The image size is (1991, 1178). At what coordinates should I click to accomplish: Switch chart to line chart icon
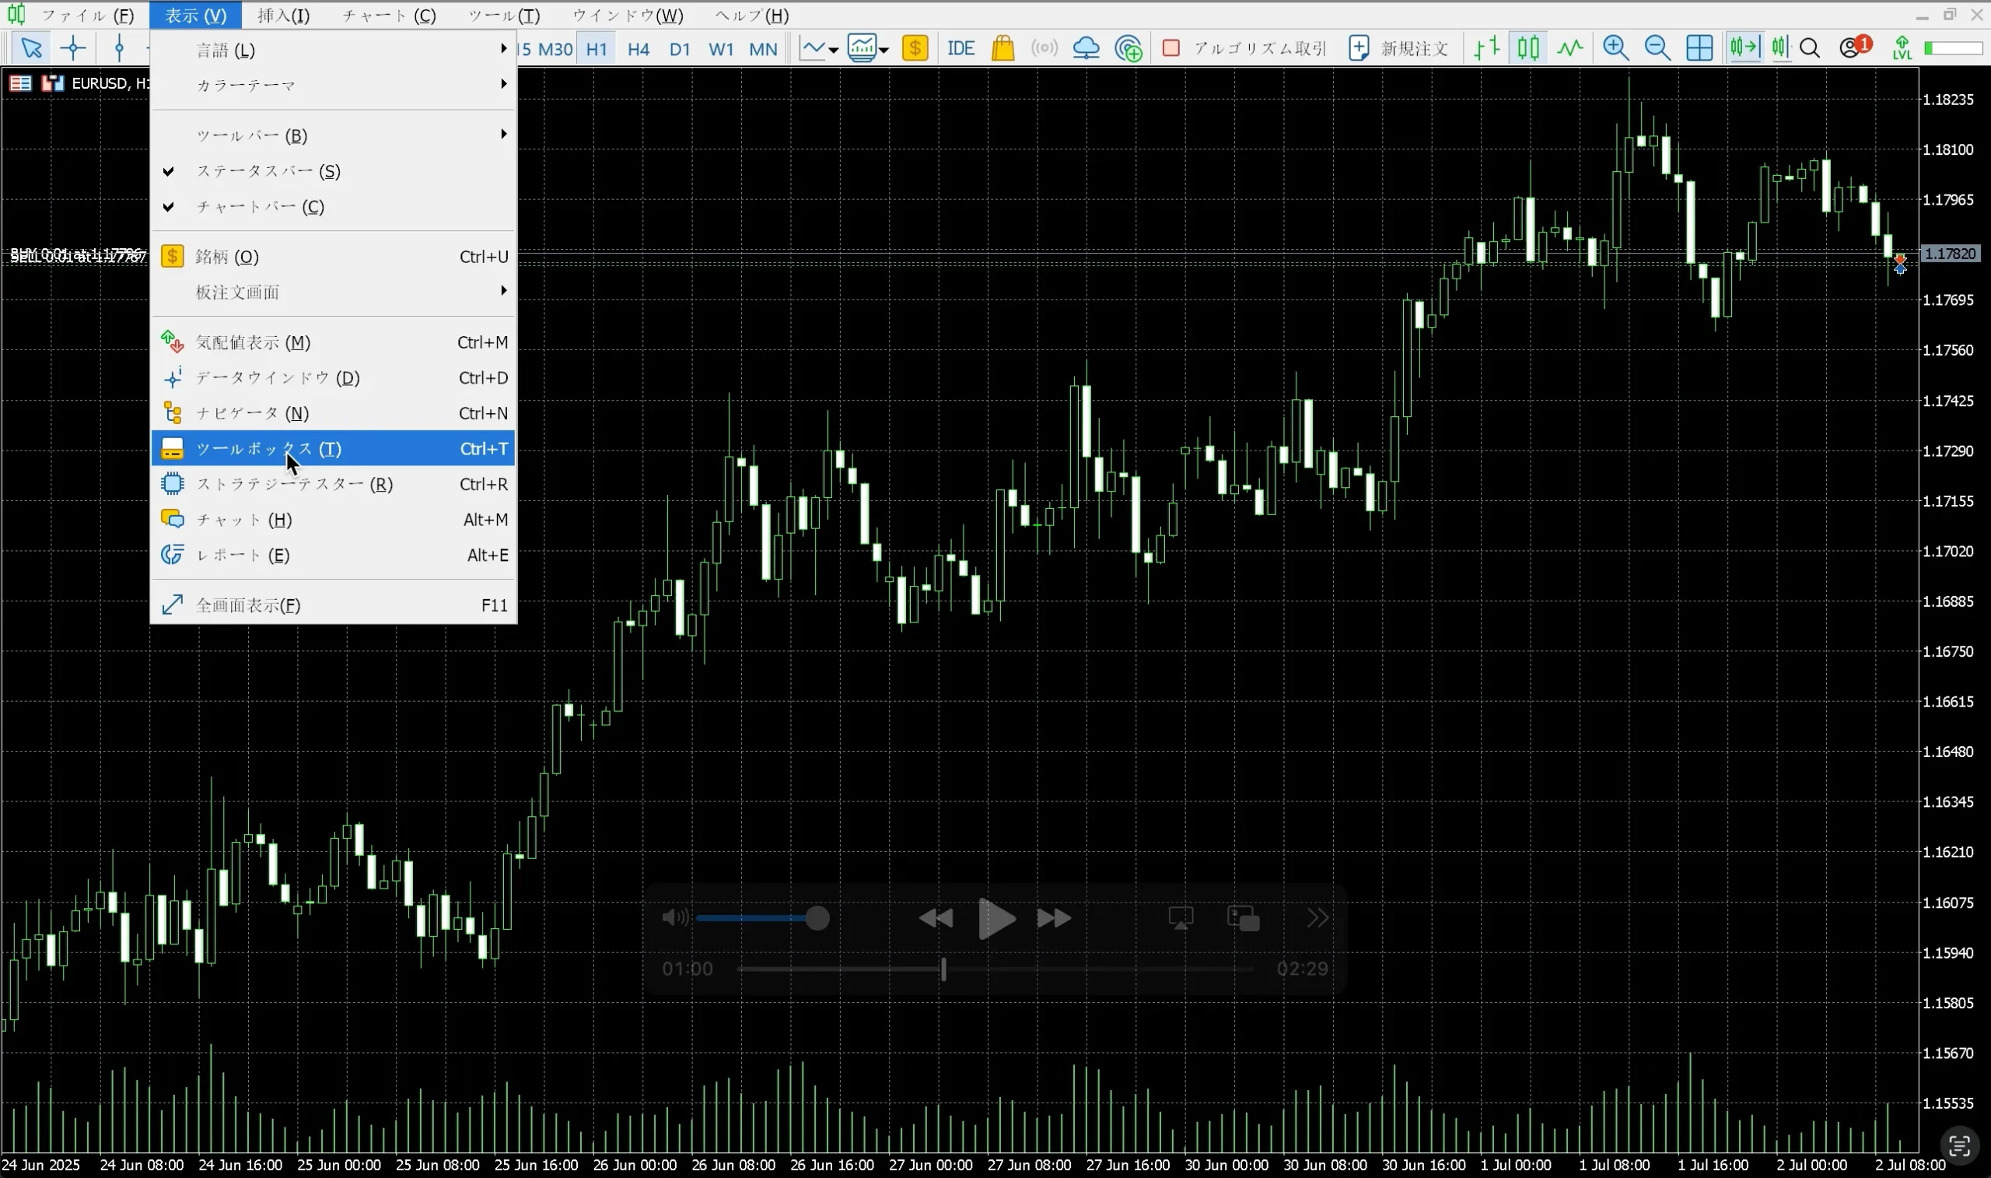tap(1569, 48)
